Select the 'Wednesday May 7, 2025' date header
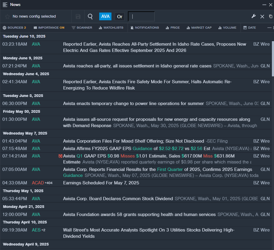274x250 pixels. click(25, 133)
